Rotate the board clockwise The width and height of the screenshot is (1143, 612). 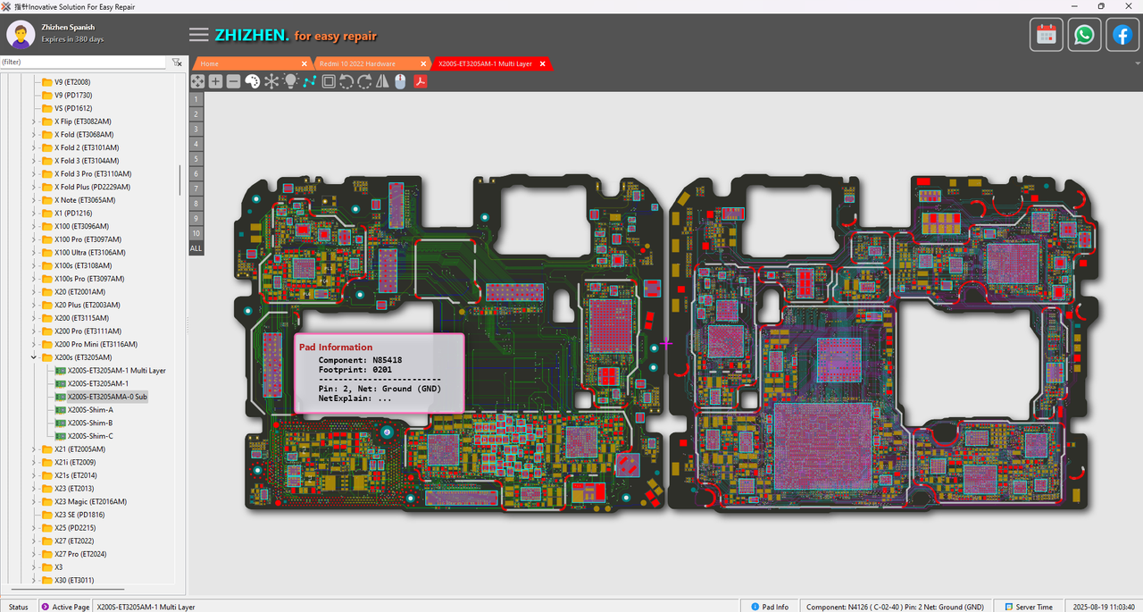point(364,81)
